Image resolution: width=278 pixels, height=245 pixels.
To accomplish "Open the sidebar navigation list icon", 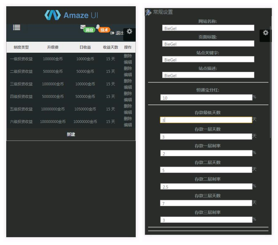I will coord(16,28).
